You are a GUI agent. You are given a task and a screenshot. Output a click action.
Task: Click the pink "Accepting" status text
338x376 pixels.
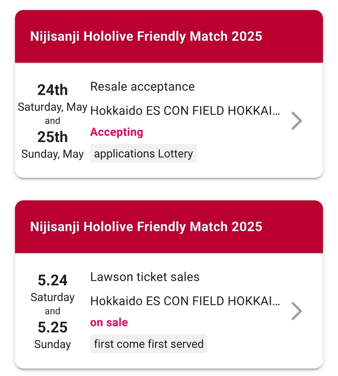point(117,132)
